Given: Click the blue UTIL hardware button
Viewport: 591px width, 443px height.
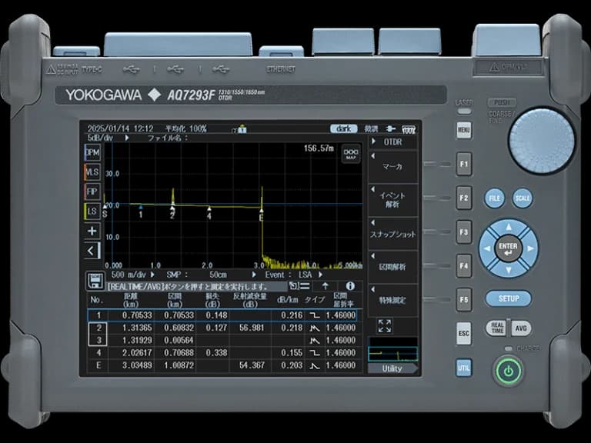Looking at the screenshot, I should (463, 368).
